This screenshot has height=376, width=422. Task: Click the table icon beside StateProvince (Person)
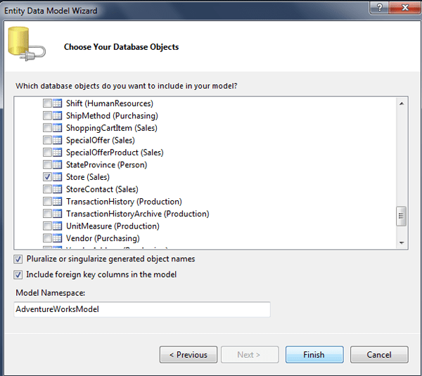57,164
